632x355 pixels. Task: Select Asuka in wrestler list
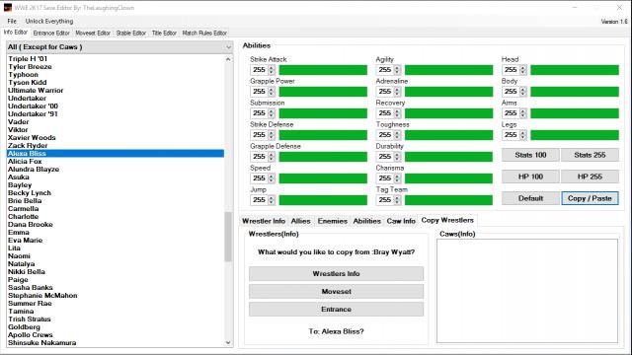(116, 177)
